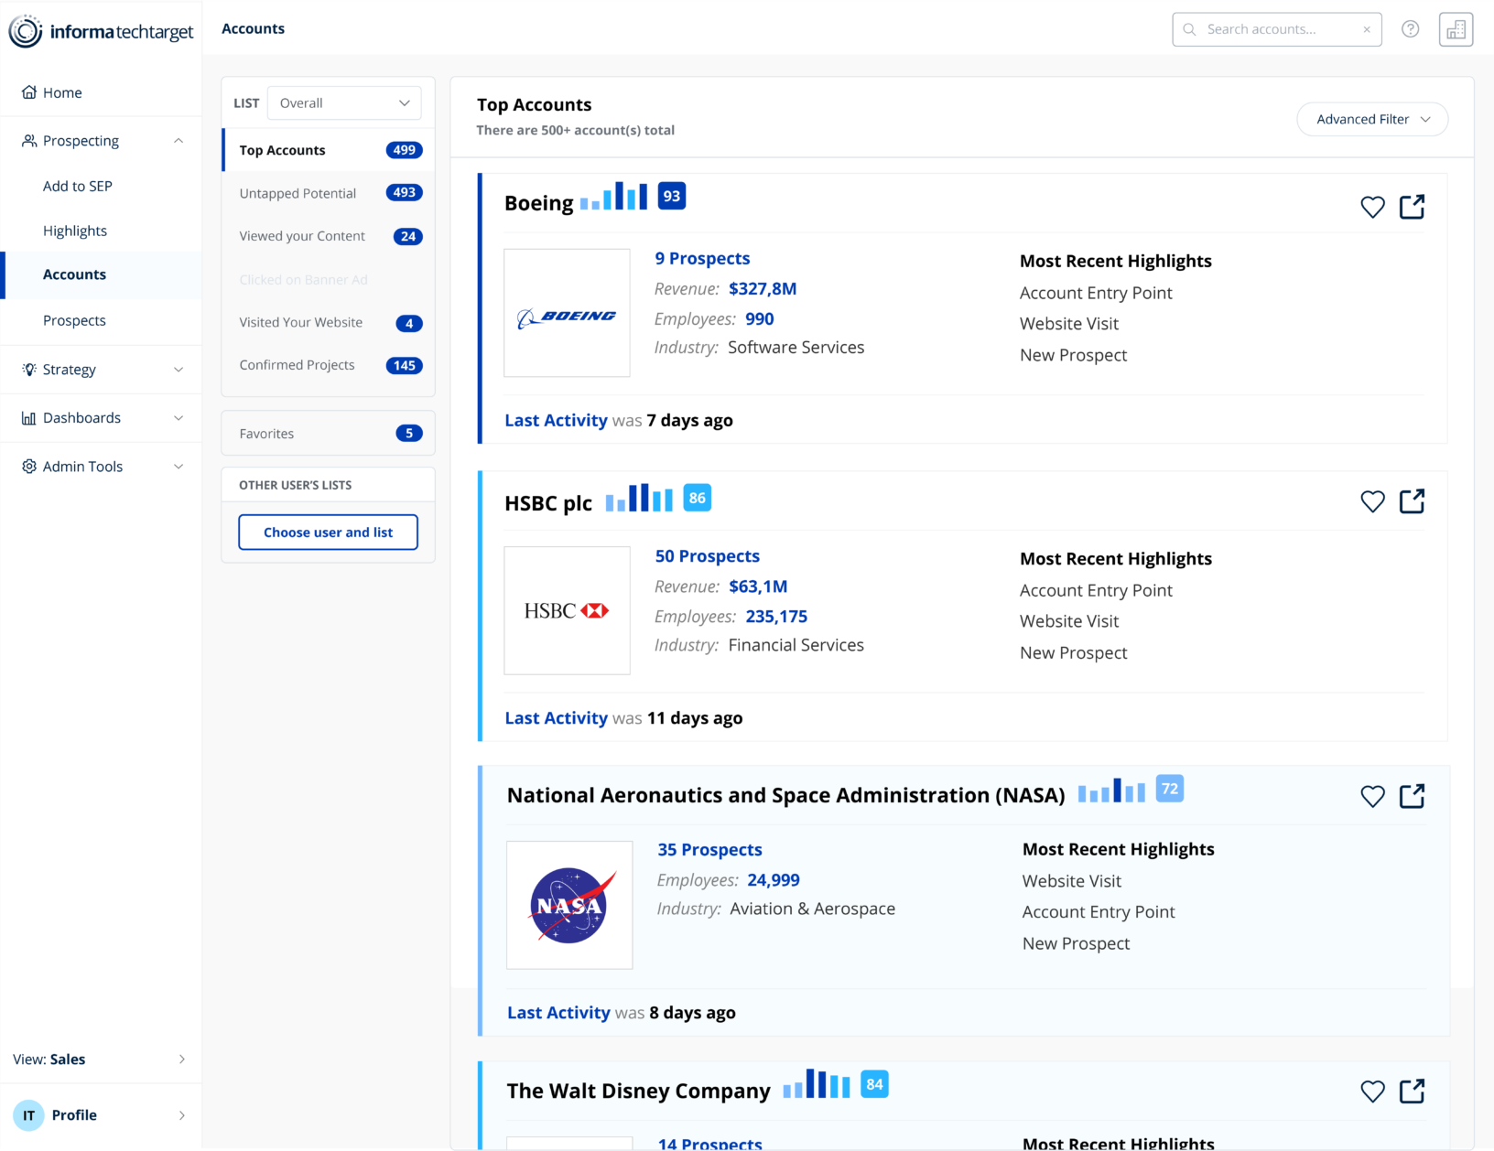Select Viewed your Content list
This screenshot has width=1494, height=1151.
[x=329, y=236]
